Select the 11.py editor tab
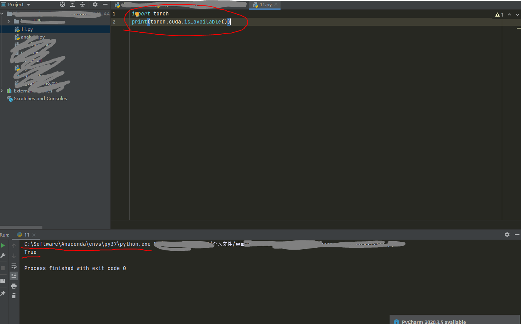This screenshot has height=324, width=521. [x=265, y=5]
